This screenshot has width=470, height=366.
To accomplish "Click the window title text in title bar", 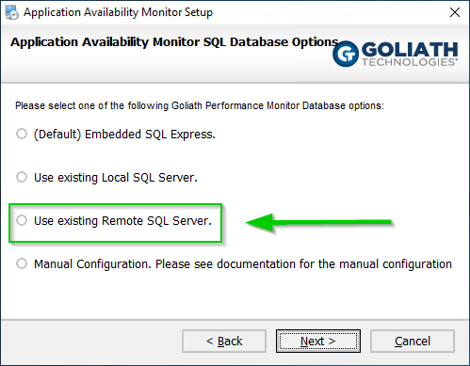I will [118, 12].
